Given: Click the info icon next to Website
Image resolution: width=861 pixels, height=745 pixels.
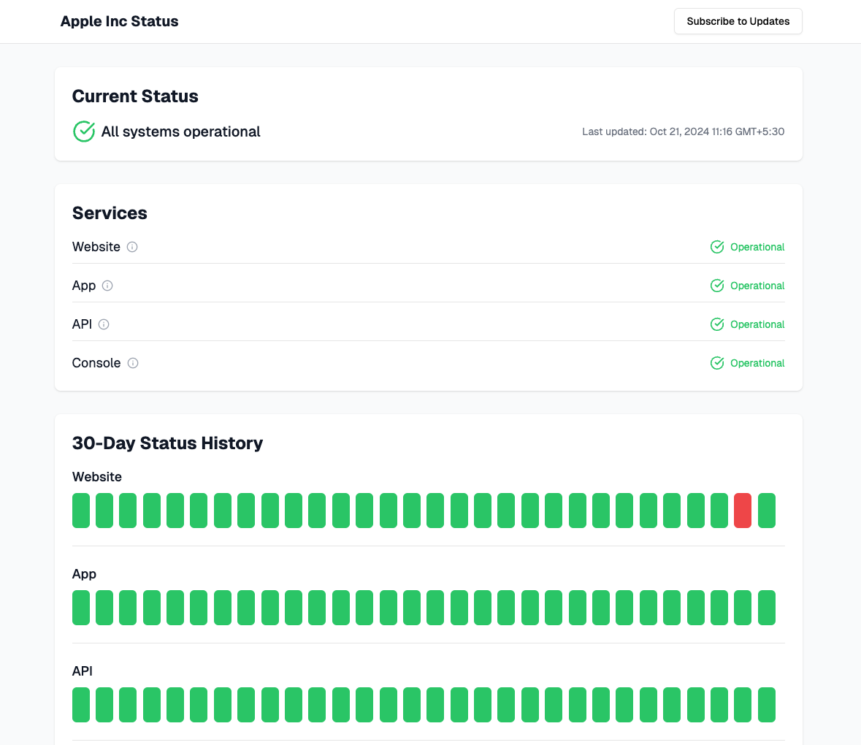Looking at the screenshot, I should pos(132,247).
